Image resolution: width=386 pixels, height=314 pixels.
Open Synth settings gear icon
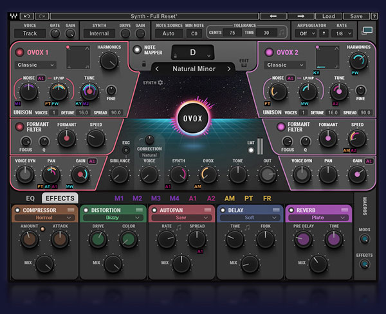160,83
